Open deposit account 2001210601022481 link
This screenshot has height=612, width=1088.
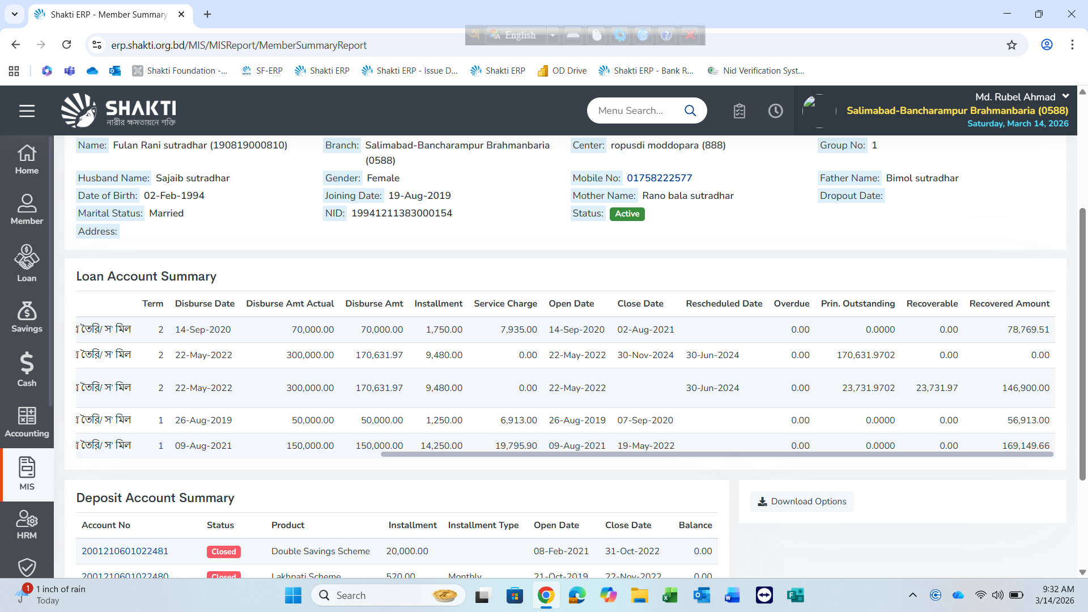coord(125,551)
